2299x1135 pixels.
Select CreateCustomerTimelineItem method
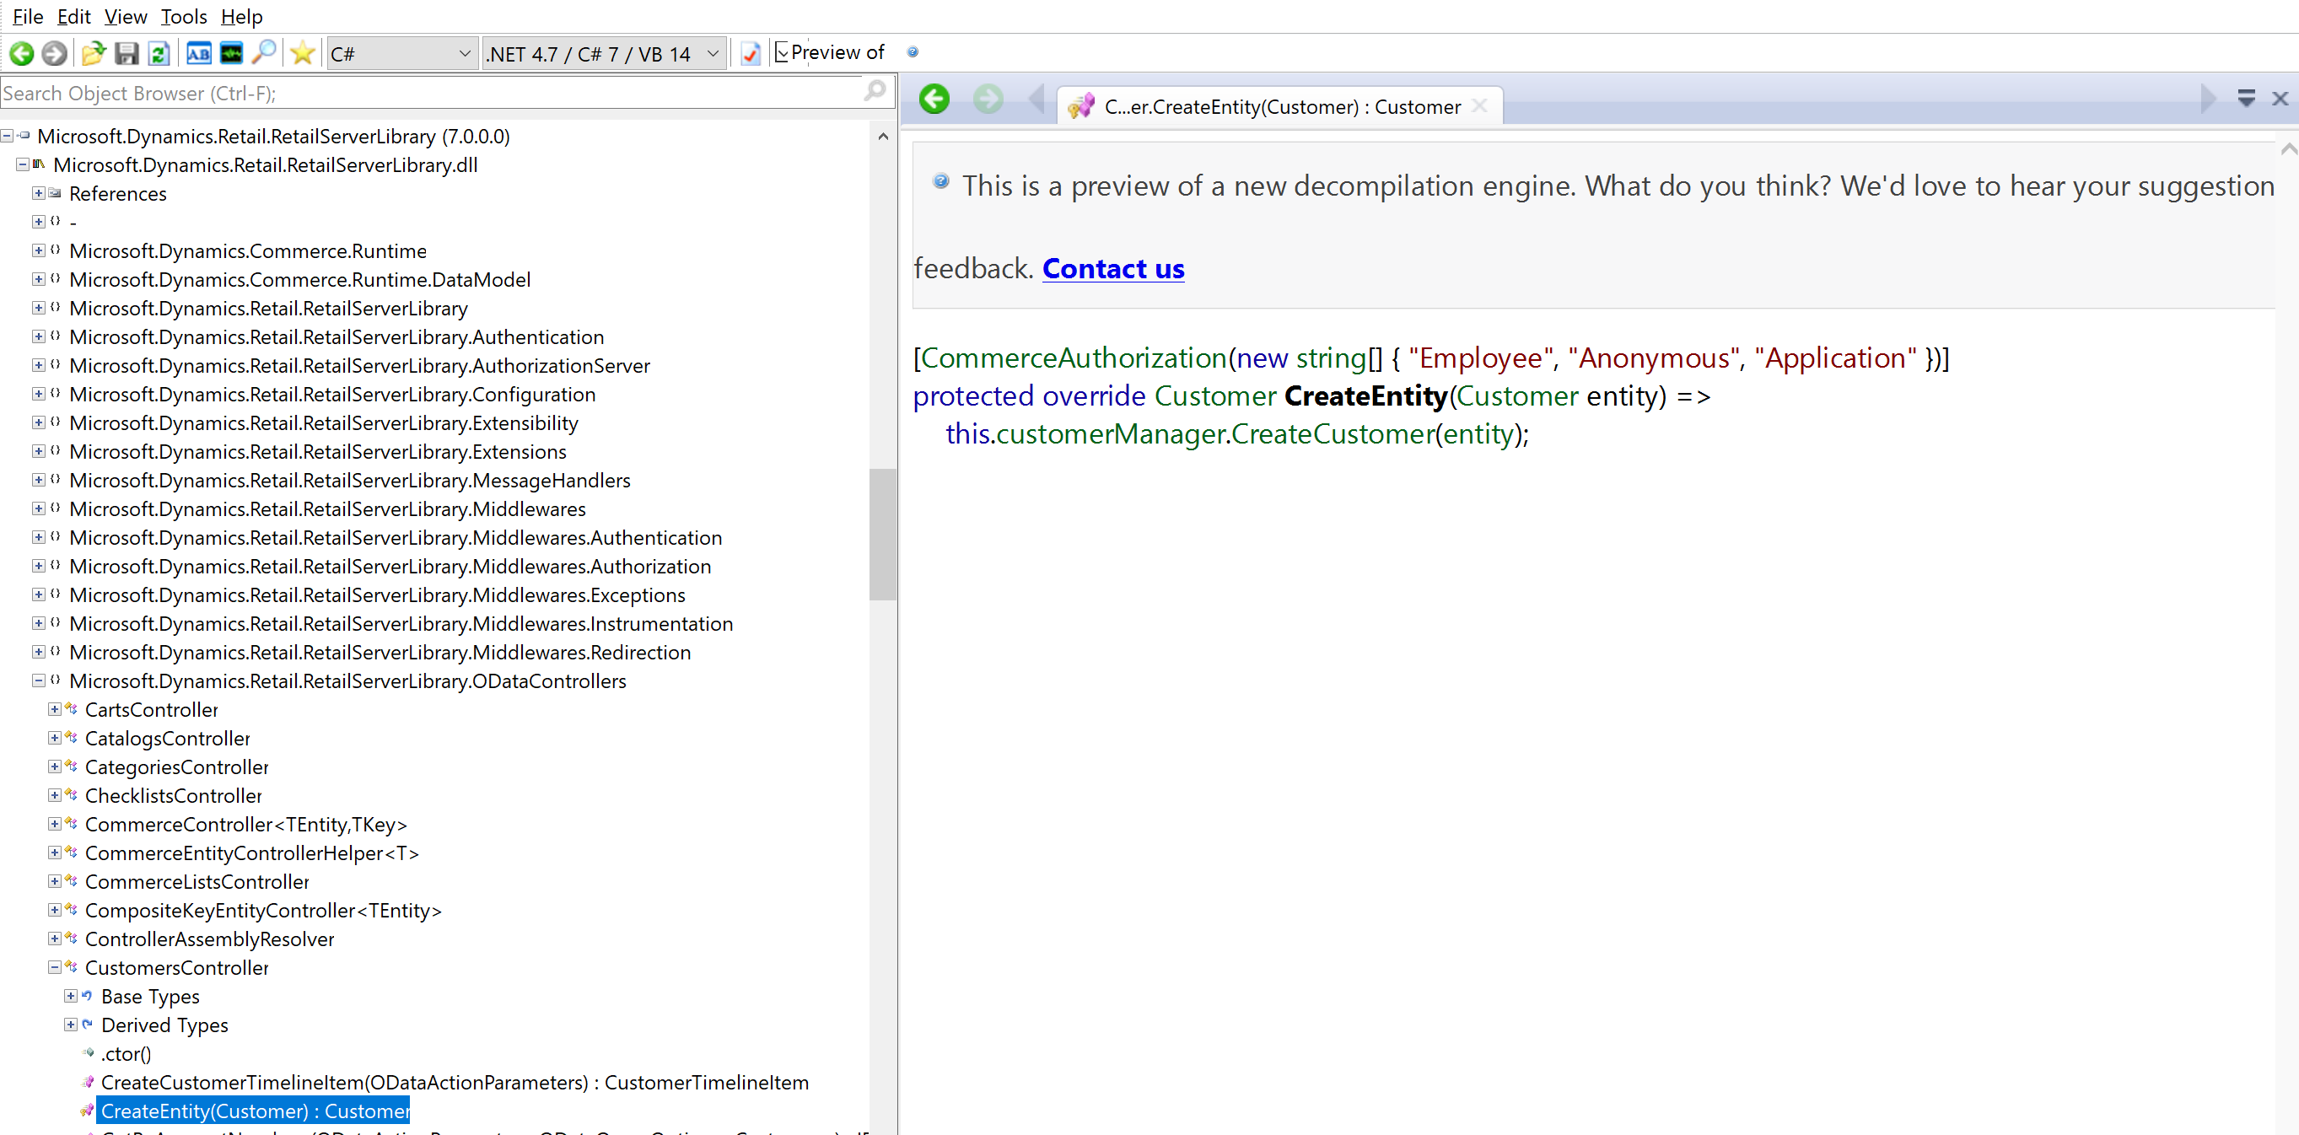pos(455,1083)
